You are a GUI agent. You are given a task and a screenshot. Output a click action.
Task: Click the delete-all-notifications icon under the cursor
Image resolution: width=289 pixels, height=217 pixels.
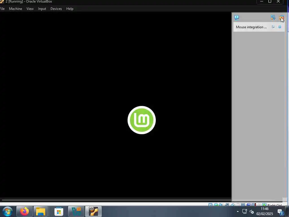pos(281,18)
